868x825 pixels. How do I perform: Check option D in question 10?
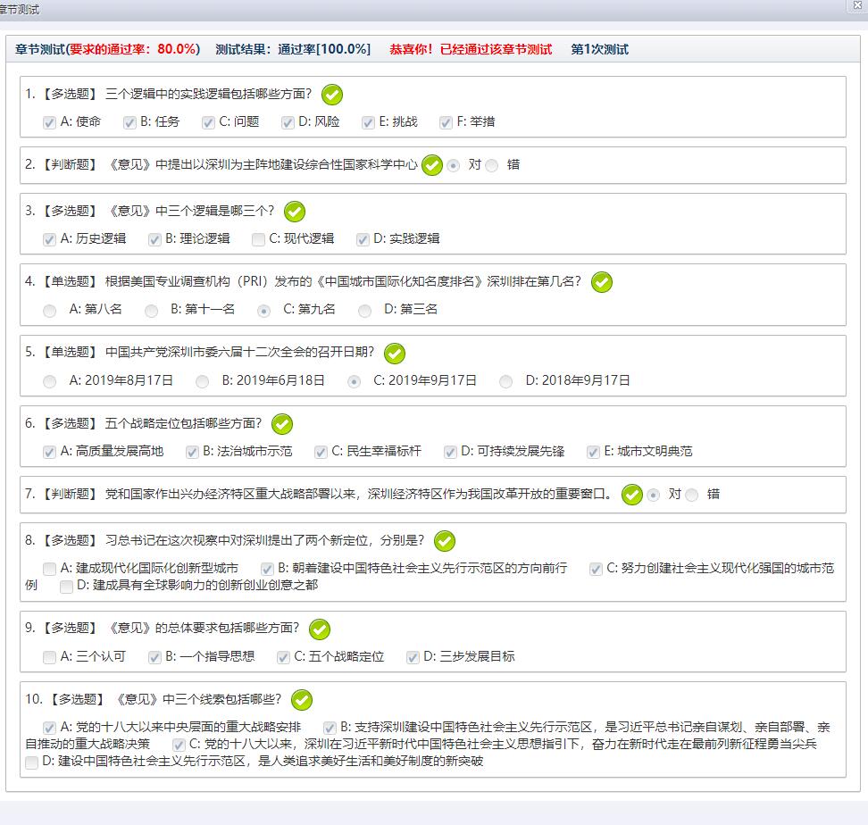[32, 762]
